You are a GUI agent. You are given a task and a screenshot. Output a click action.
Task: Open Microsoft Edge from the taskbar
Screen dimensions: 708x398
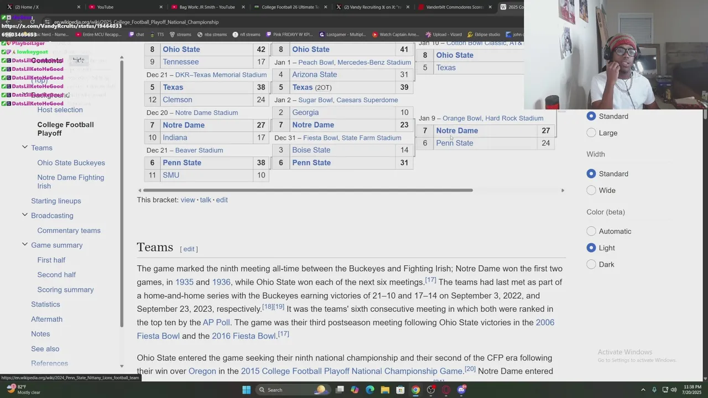[x=370, y=390]
